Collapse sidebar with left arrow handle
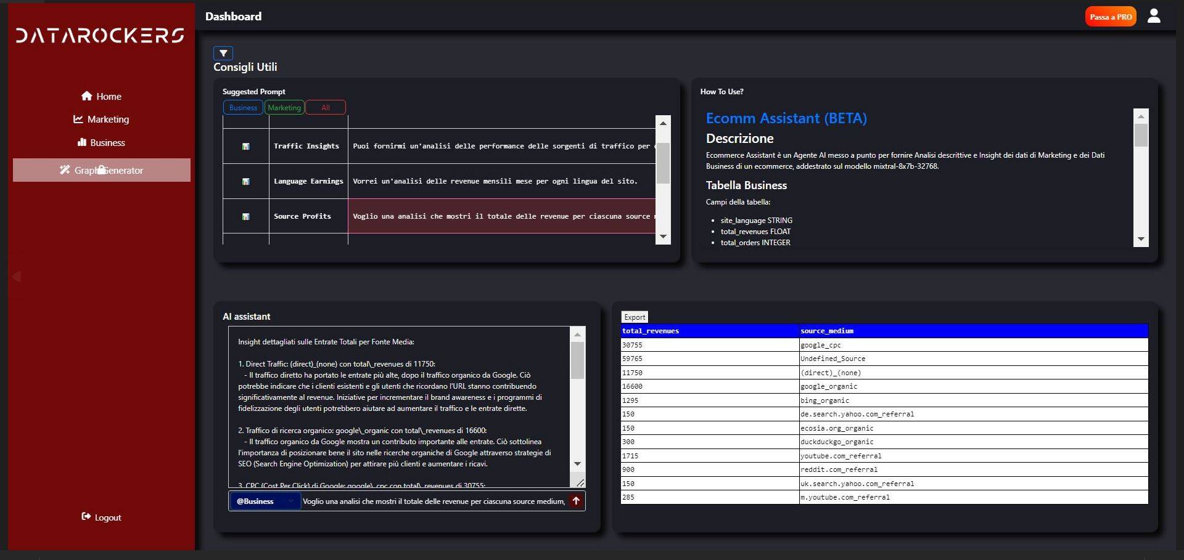Viewport: 1184px width, 560px height. [17, 277]
